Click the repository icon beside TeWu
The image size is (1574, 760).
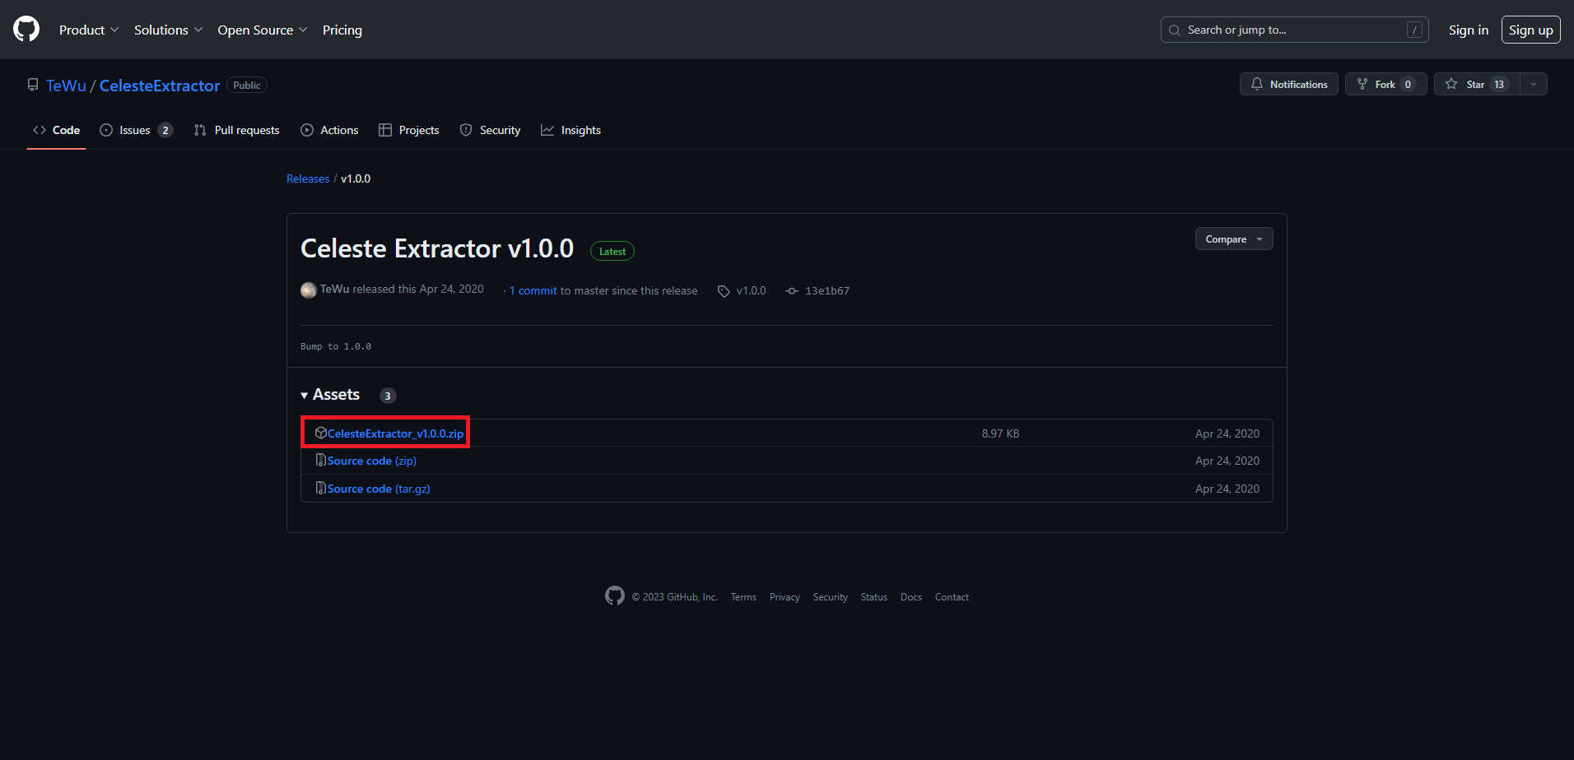[33, 85]
